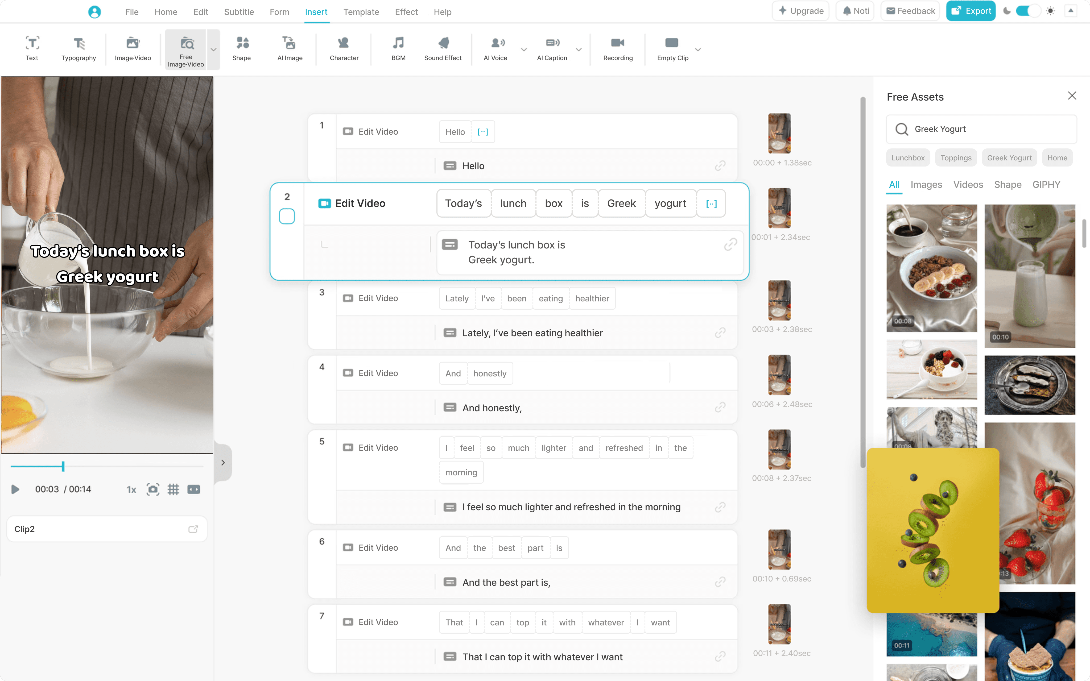Image resolution: width=1090 pixels, height=681 pixels.
Task: Click the snapshot capture icon under preview
Action: (x=153, y=489)
